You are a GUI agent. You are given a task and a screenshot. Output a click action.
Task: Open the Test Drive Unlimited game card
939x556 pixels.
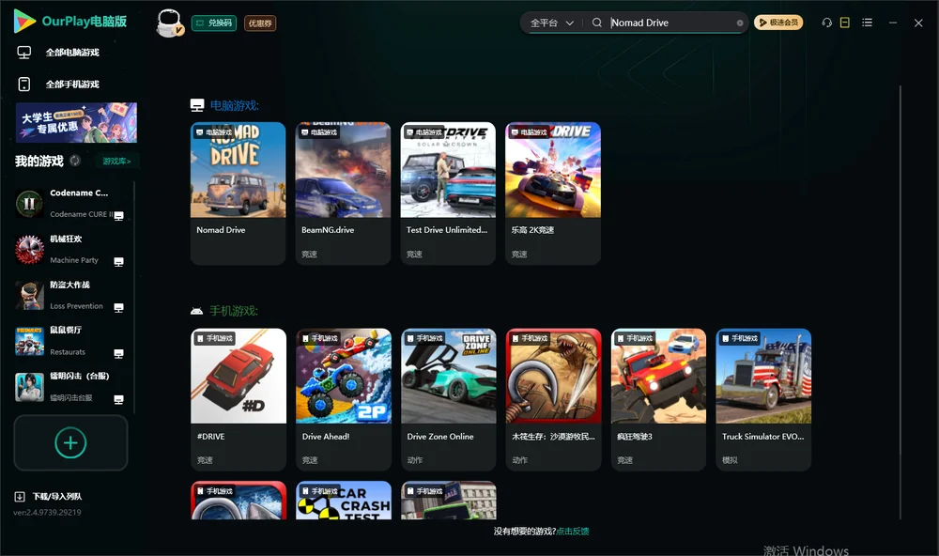pyautogui.click(x=448, y=193)
